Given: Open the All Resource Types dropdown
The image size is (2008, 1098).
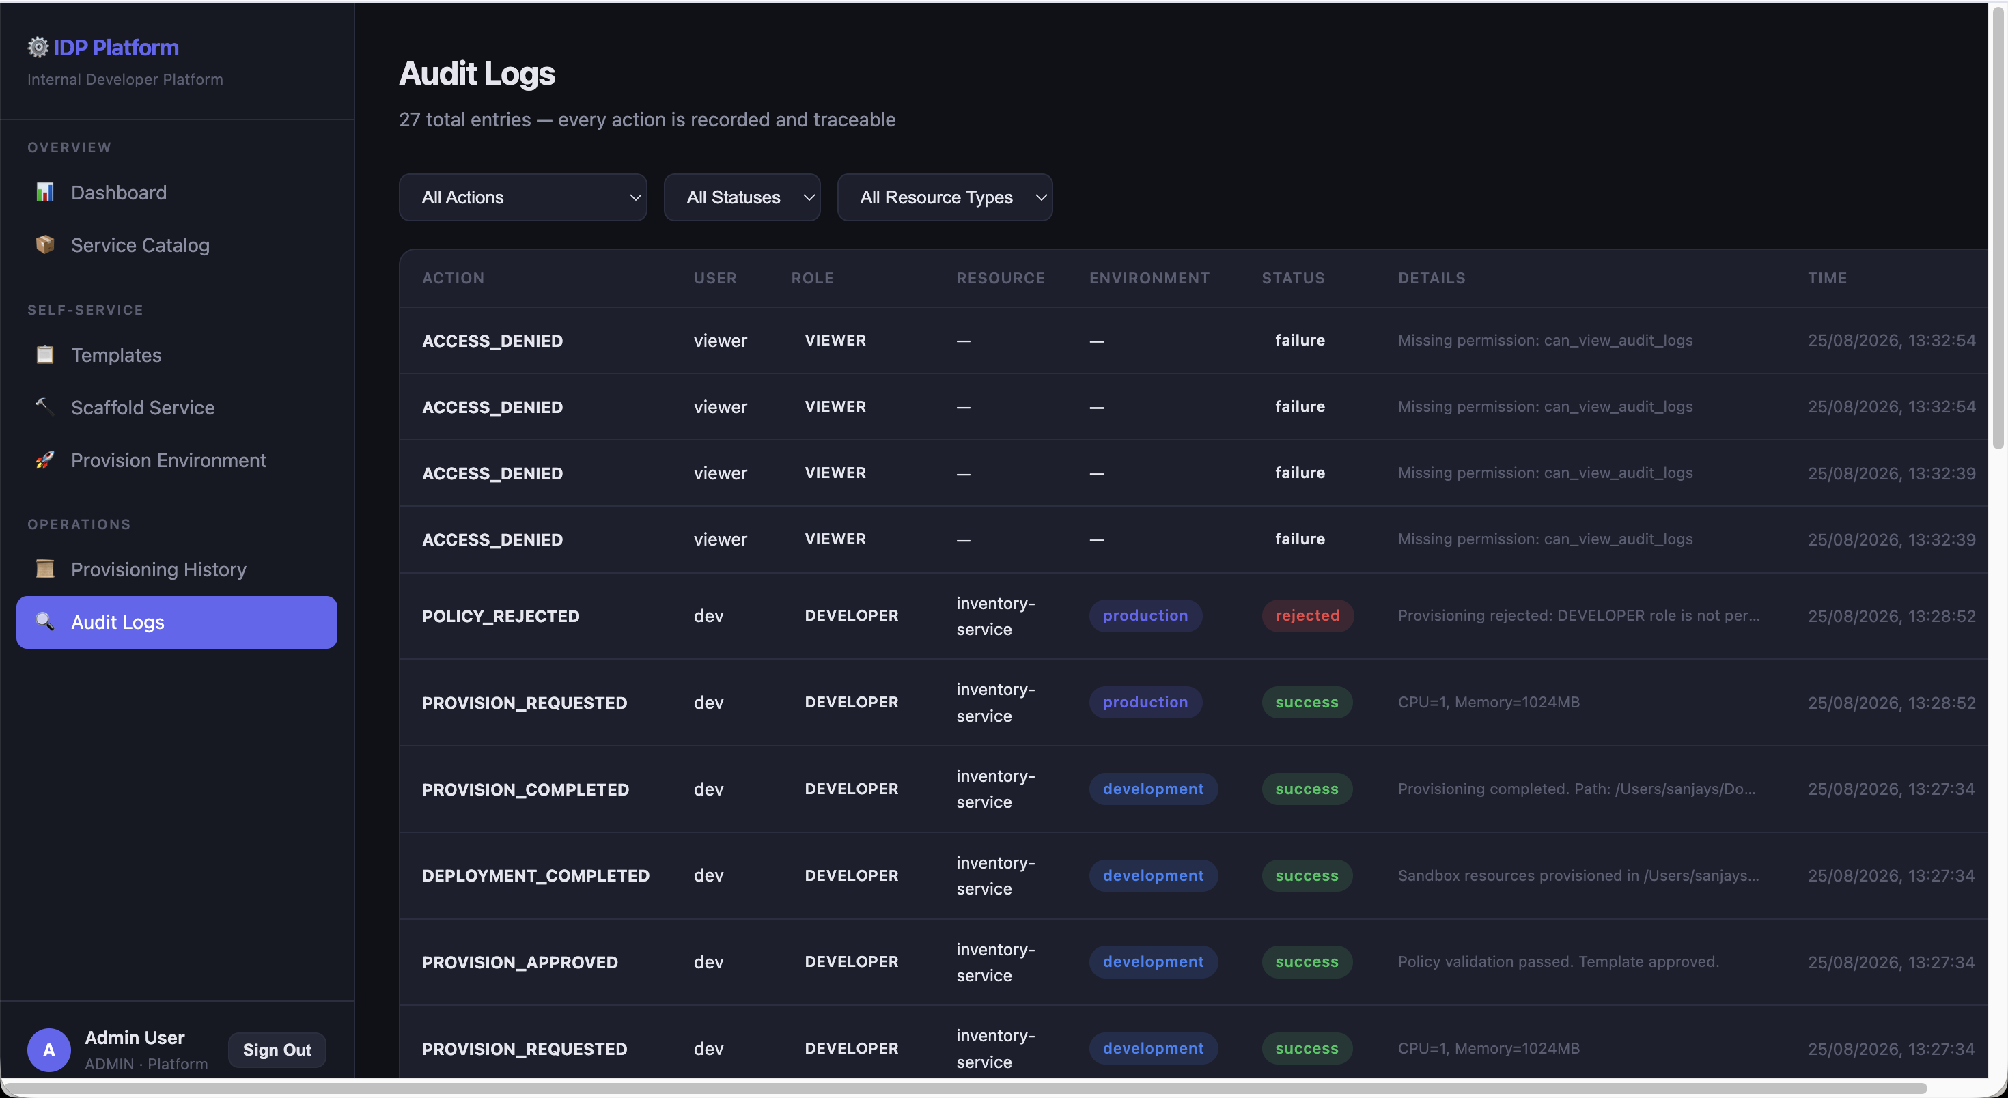Looking at the screenshot, I should click(945, 197).
